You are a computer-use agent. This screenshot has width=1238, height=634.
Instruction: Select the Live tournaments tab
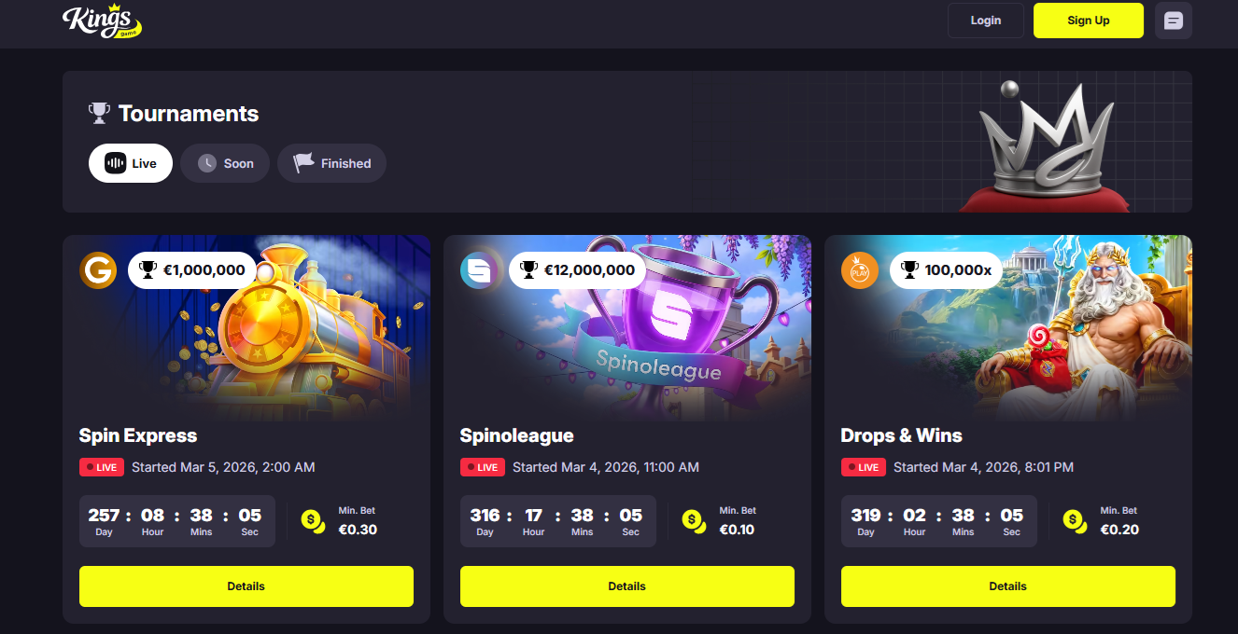(x=131, y=163)
